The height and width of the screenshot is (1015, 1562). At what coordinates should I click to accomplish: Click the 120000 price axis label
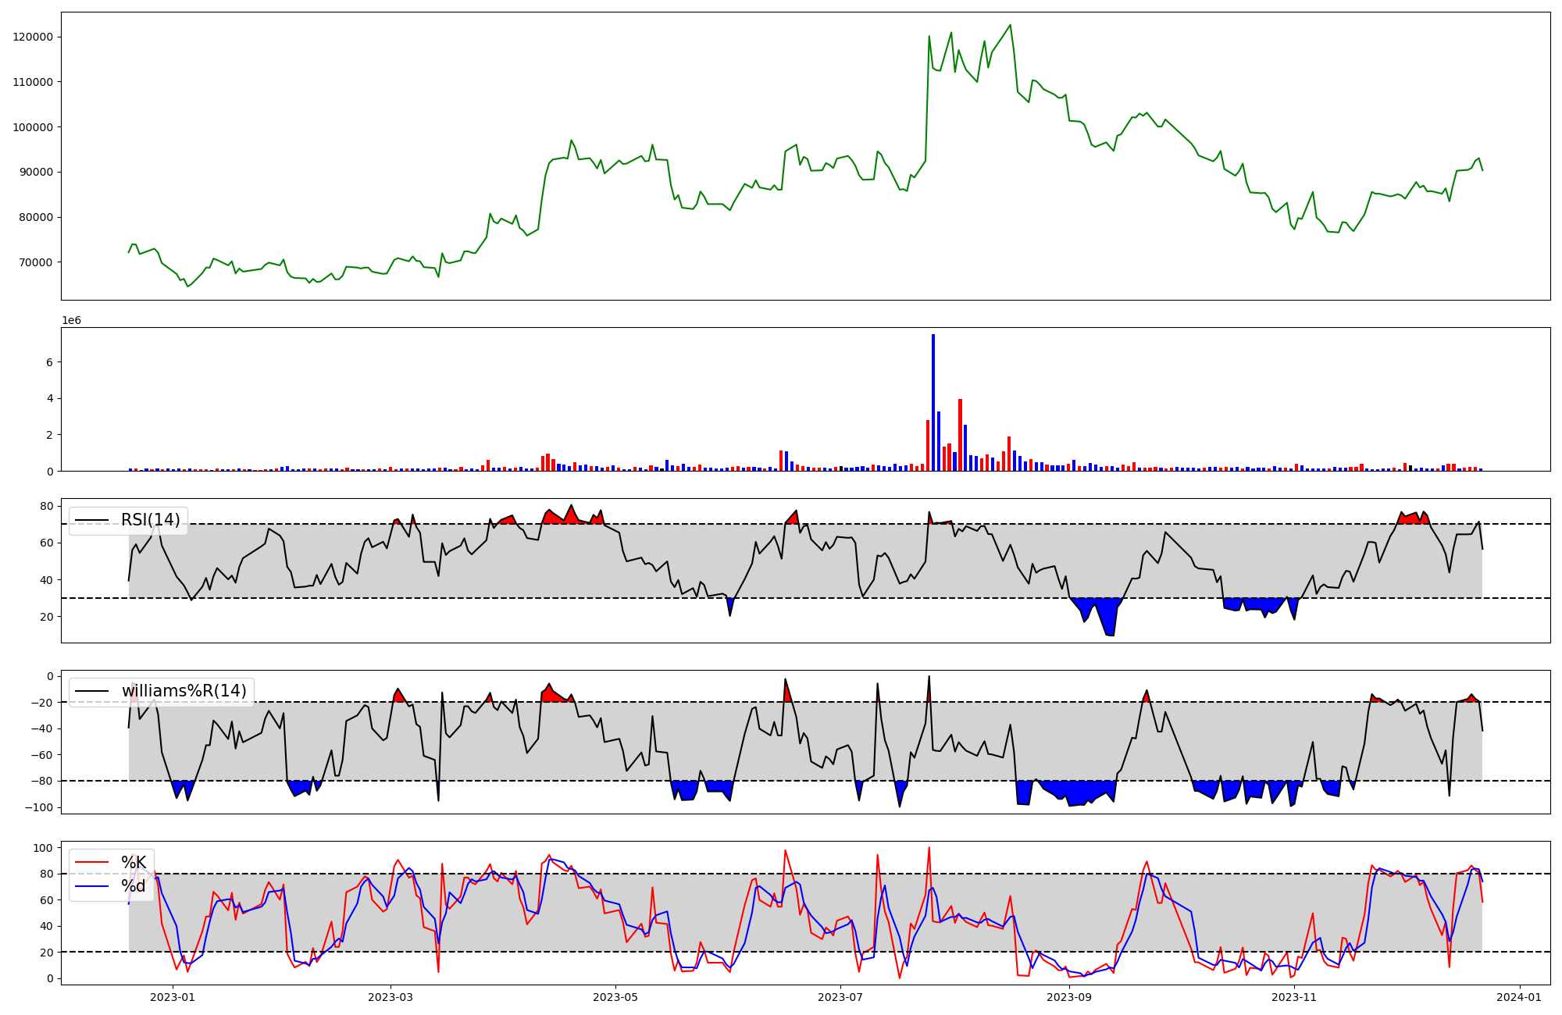(33, 37)
